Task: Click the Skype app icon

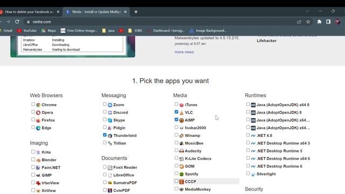Action: pos(110,120)
